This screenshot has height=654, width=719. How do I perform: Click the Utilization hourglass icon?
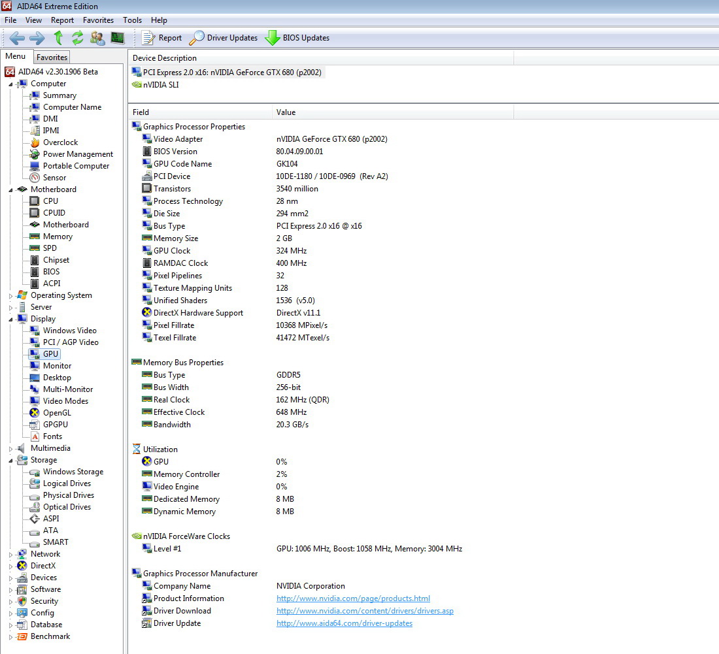[136, 449]
